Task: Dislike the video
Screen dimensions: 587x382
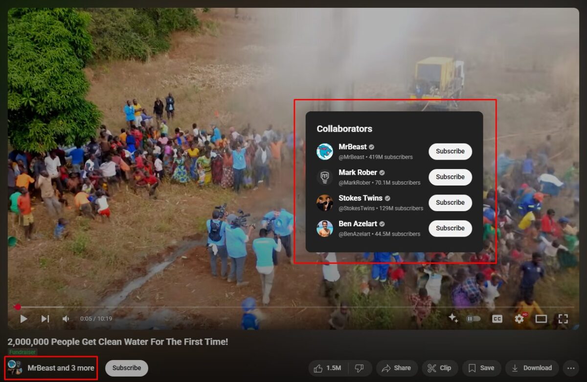Action: (x=361, y=368)
